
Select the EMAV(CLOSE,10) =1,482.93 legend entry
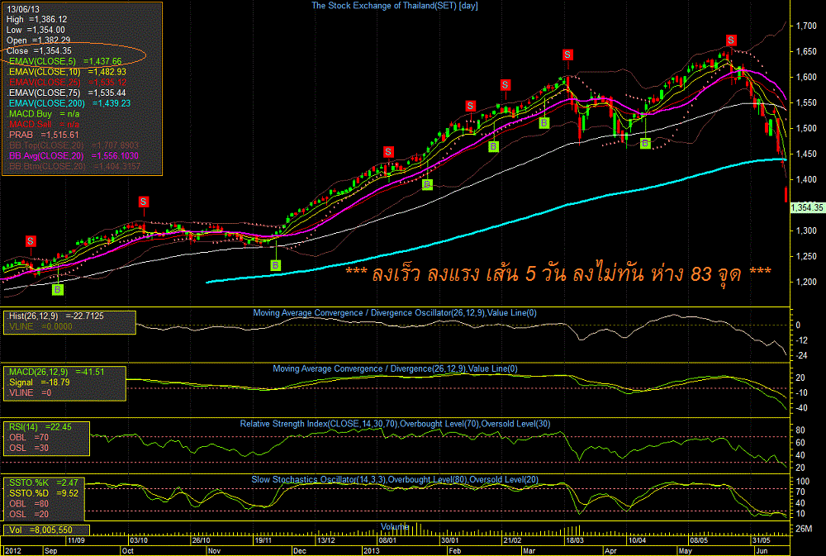[68, 72]
